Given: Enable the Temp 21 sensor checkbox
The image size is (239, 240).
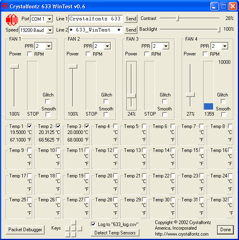Looking at the screenshot, I should (x=144, y=175).
